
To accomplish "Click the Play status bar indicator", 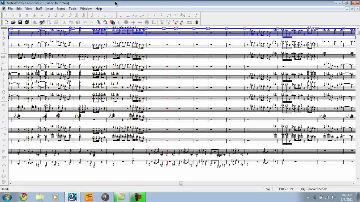I will coord(267,189).
